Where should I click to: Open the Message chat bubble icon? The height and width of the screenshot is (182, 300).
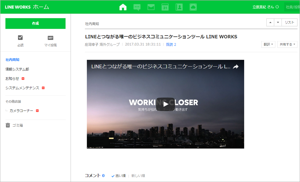137,7
